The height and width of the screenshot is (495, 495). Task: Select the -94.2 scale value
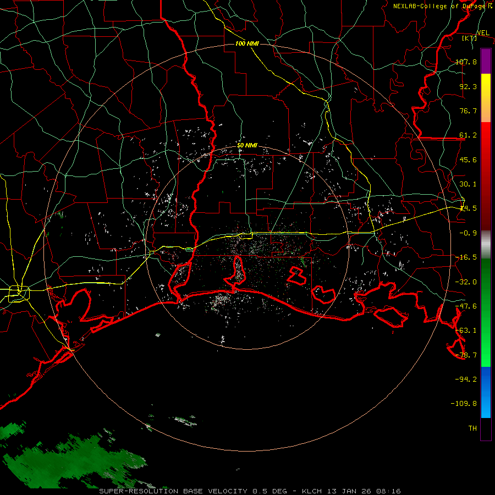point(466,379)
